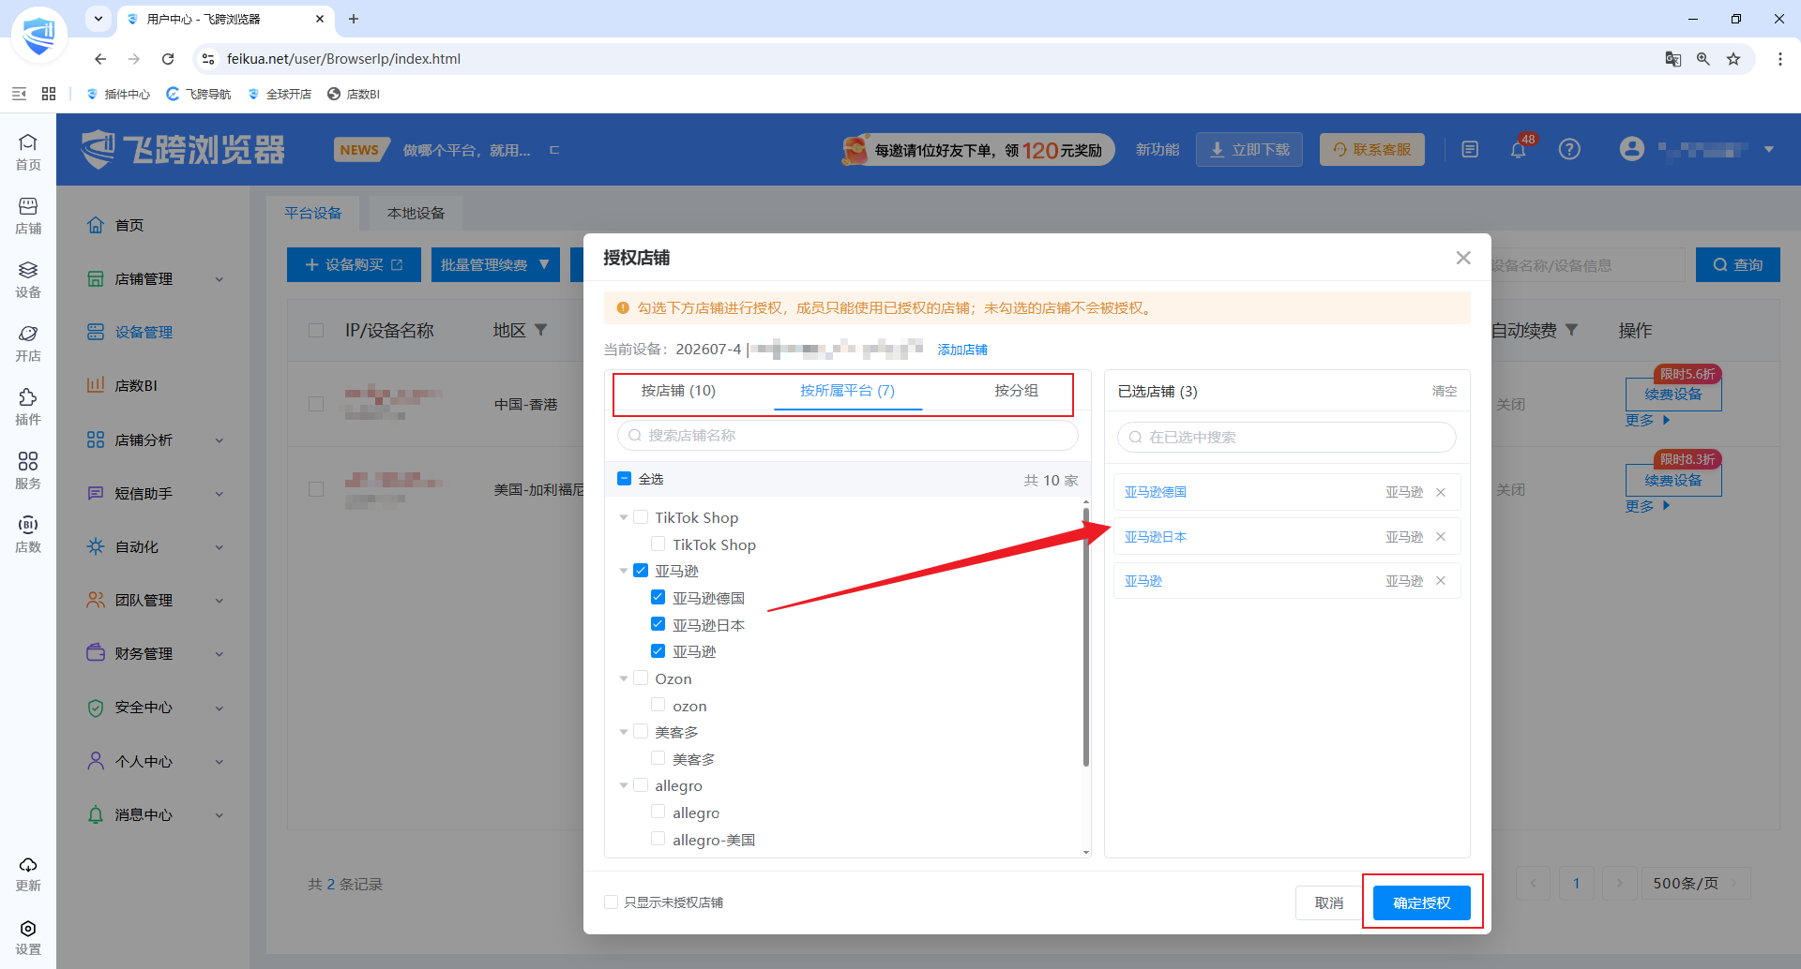This screenshot has height=969, width=1801.
Task: Open the help question mark icon
Action: pos(1569,150)
